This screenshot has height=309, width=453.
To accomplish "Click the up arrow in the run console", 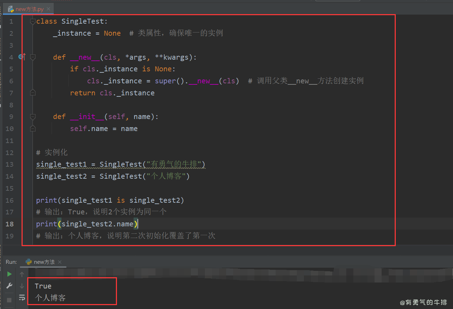I will tap(22, 274).
